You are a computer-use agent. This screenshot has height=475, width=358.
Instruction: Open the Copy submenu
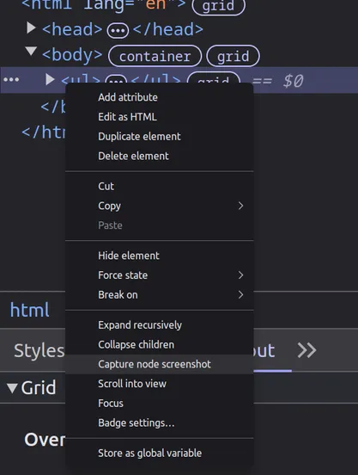tap(159, 206)
